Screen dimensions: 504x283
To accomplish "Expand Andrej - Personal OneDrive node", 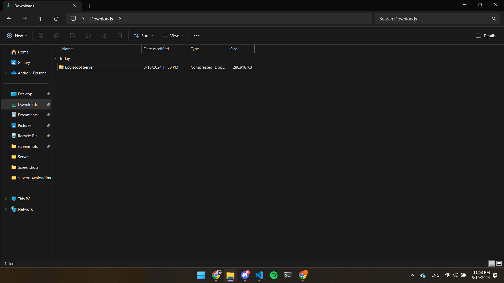I will click(6, 73).
